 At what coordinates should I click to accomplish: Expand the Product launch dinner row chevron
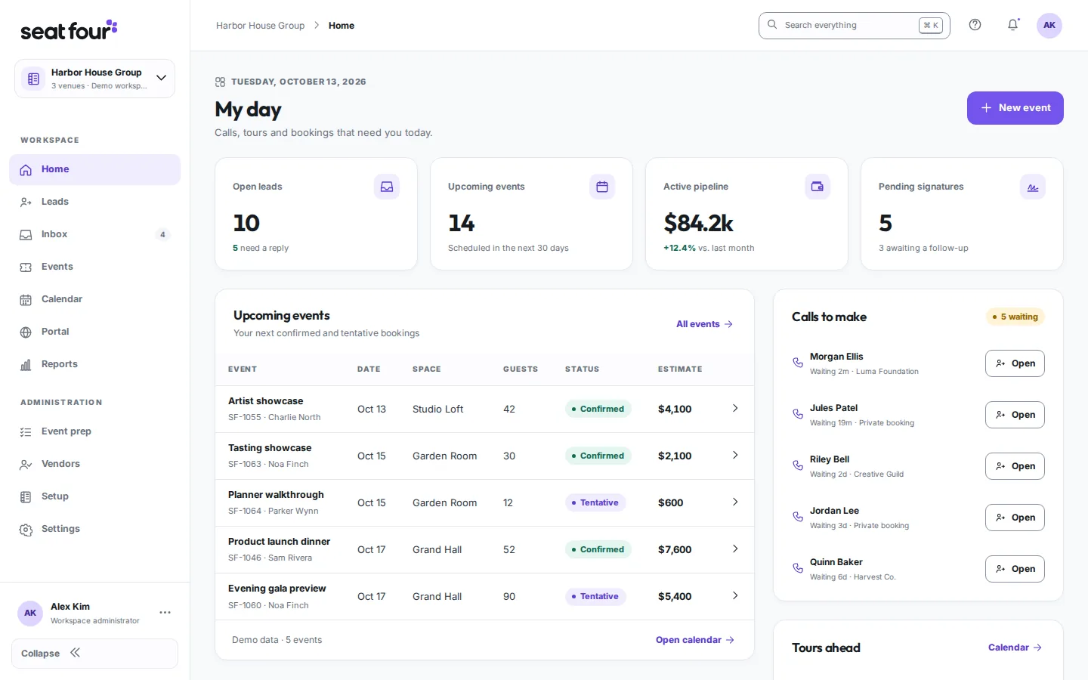coord(735,549)
